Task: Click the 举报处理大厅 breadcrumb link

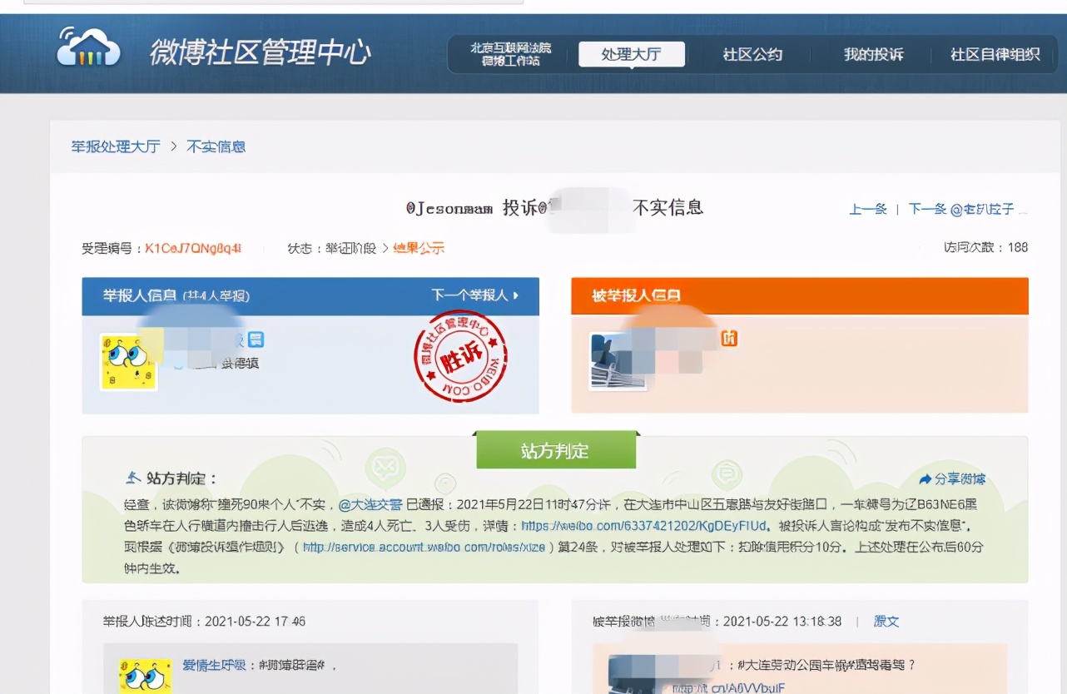Action: point(116,146)
